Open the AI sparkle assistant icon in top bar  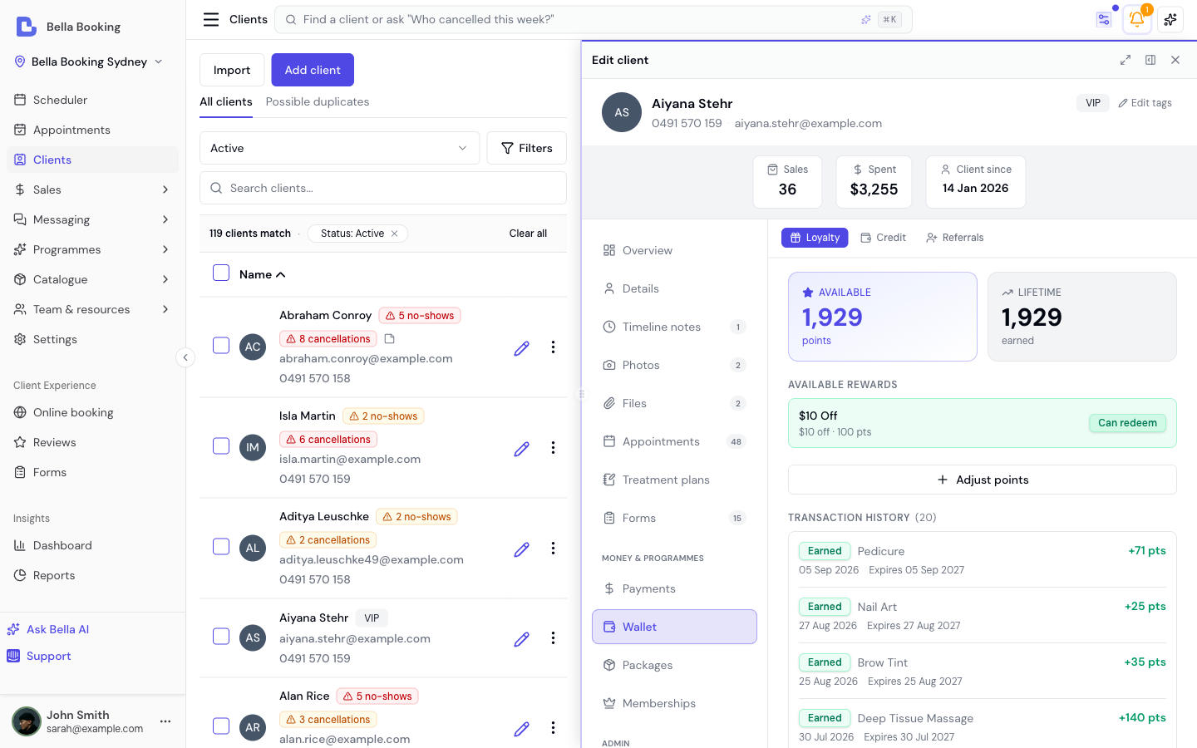(1170, 19)
